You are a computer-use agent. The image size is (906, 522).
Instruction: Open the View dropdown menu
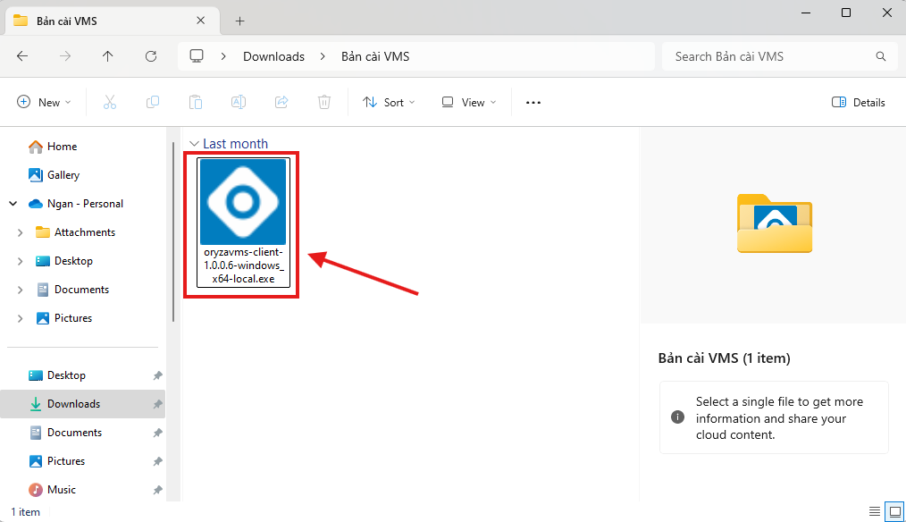point(468,102)
